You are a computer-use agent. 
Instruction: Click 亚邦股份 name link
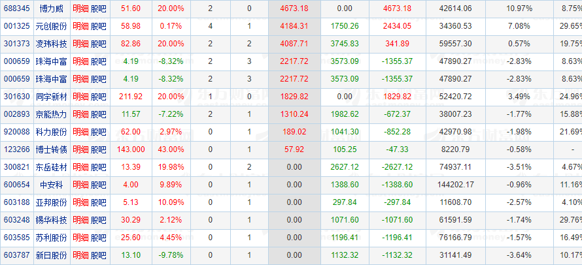coord(51,202)
